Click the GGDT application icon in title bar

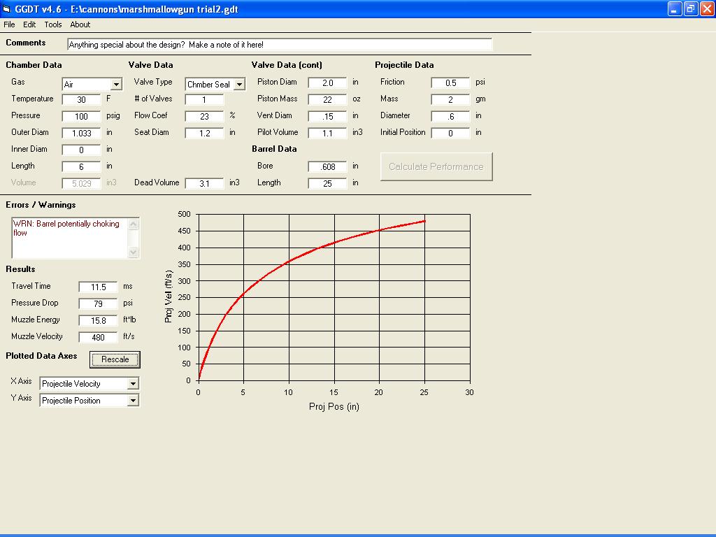6,9
